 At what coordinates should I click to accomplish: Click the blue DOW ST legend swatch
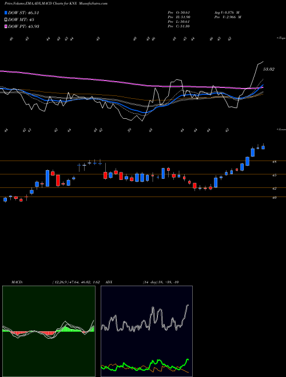(x=6, y=13)
